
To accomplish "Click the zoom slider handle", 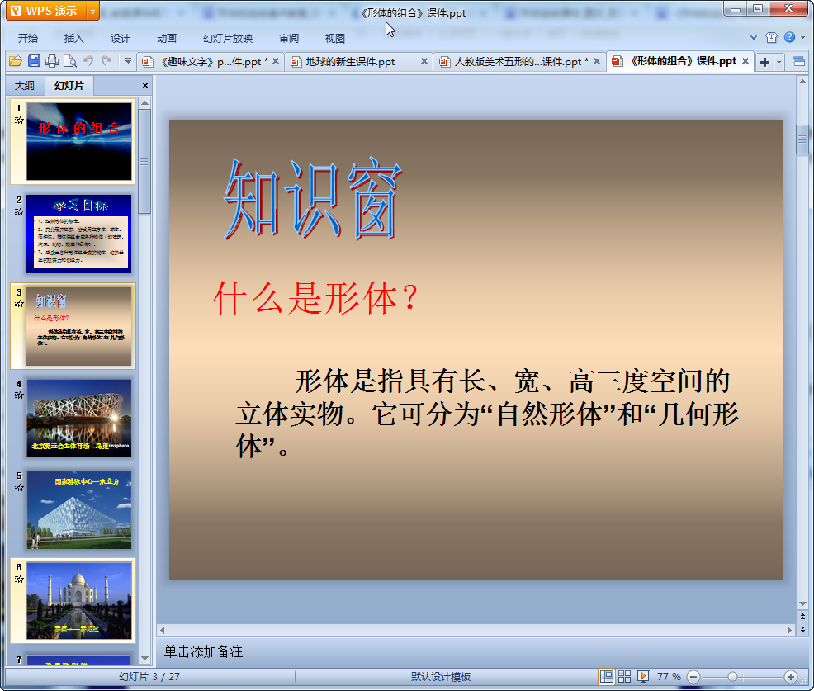I will tap(732, 676).
